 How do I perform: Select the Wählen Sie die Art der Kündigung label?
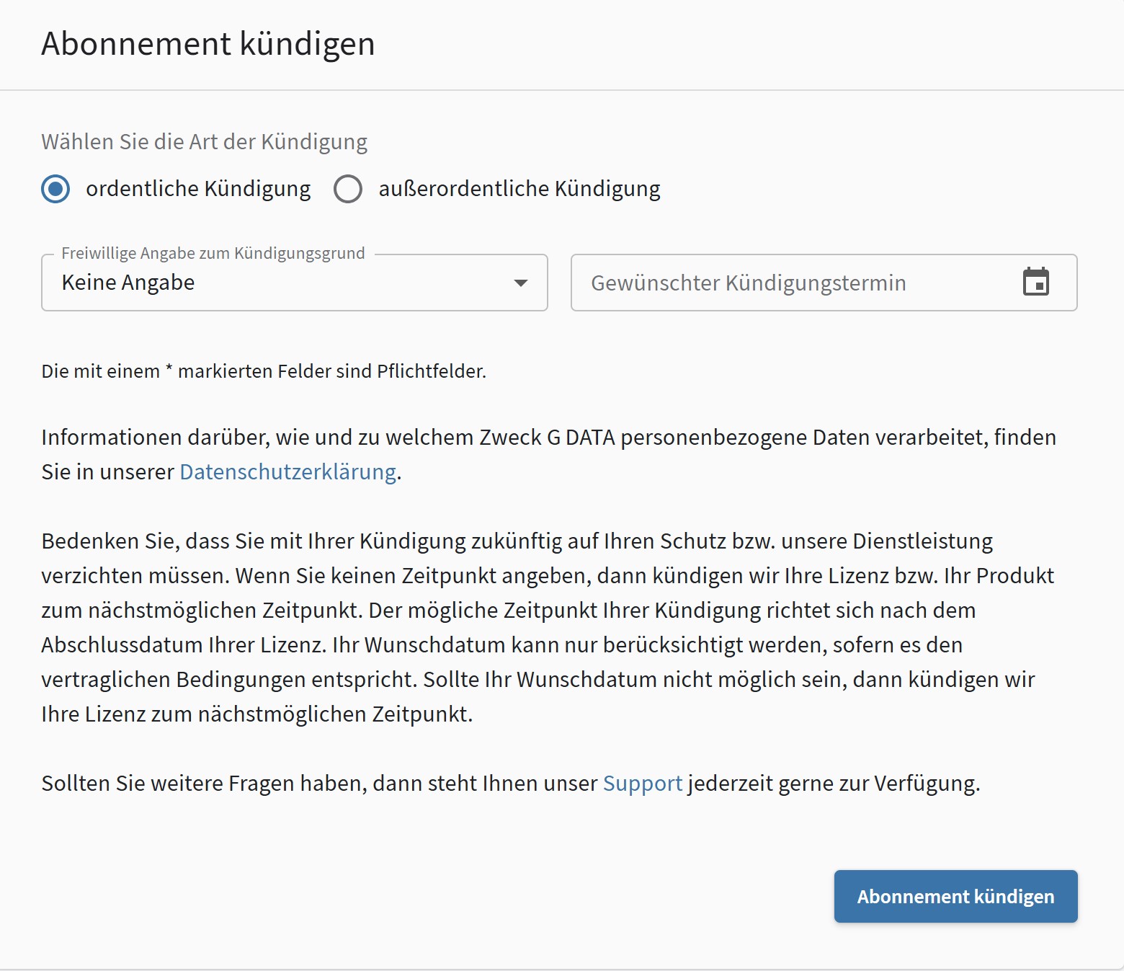[x=204, y=141]
